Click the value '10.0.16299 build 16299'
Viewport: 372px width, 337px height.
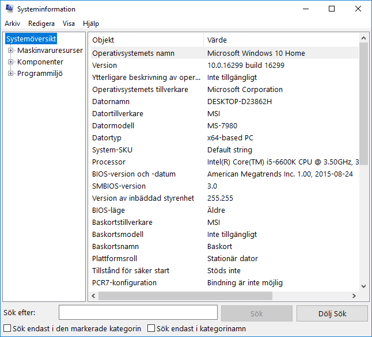(245, 65)
